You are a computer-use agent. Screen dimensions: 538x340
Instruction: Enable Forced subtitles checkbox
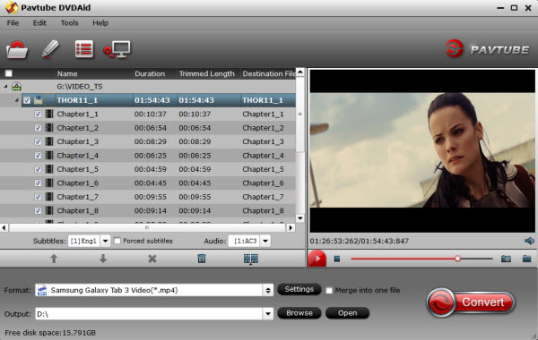117,241
